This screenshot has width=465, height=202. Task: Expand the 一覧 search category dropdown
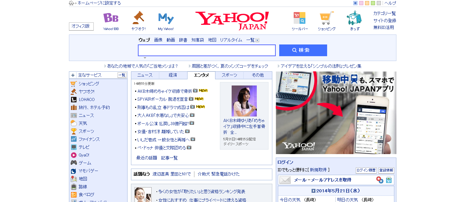click(x=257, y=40)
